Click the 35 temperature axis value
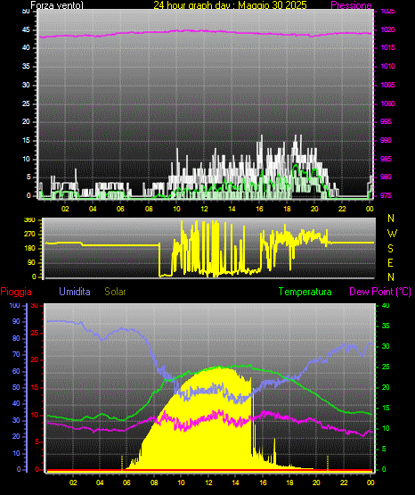The image size is (415, 495). pyautogui.click(x=386, y=326)
